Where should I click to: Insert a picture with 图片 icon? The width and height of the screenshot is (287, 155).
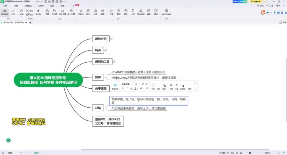[x=126, y=12]
